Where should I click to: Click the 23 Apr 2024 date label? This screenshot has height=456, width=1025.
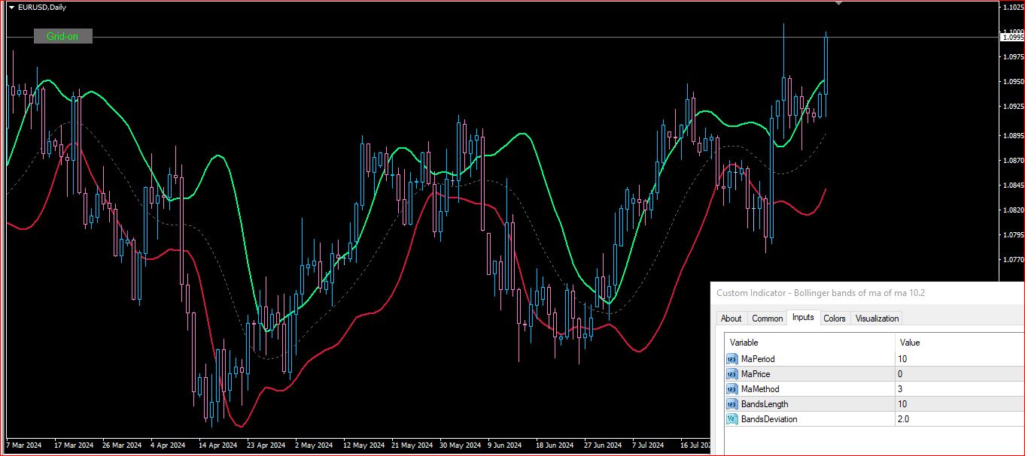(266, 445)
